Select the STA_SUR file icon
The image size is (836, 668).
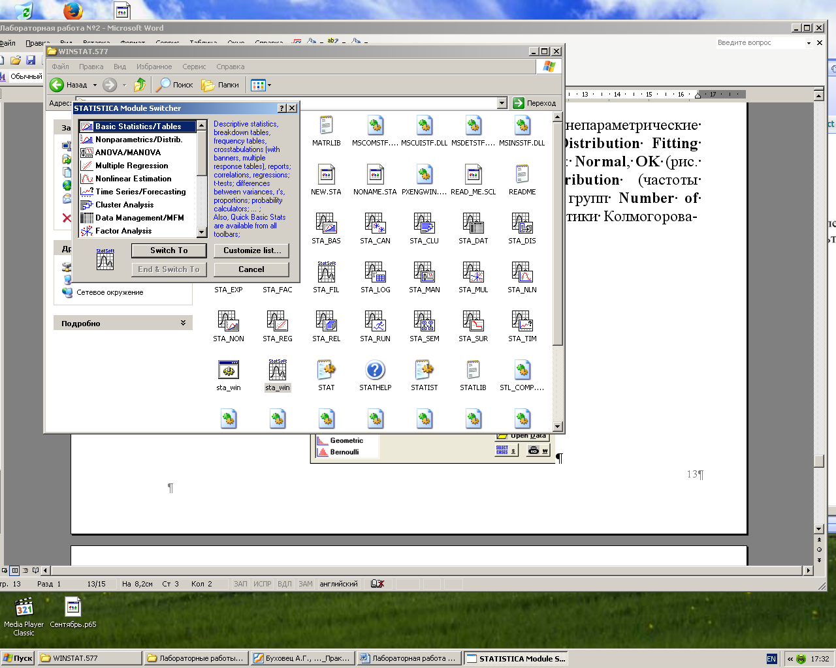pos(473,322)
